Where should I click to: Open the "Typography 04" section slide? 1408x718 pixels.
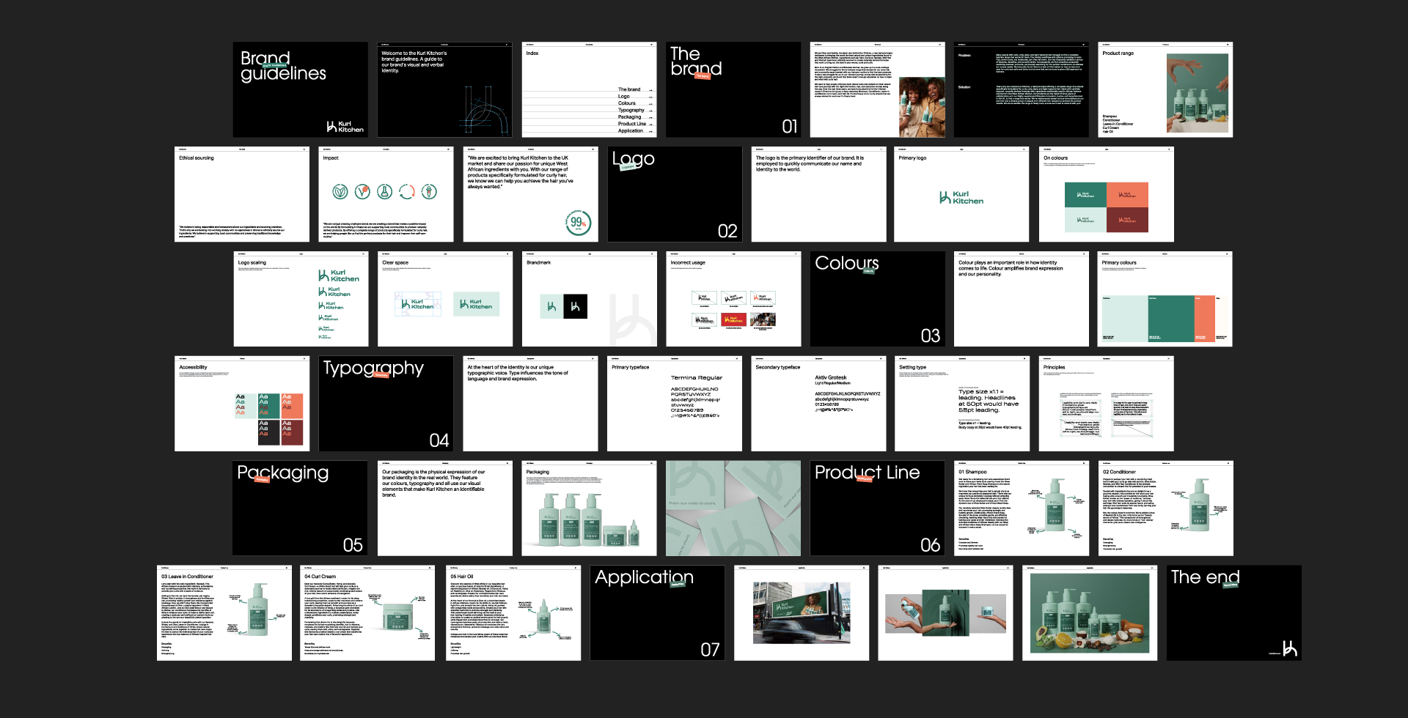point(386,404)
